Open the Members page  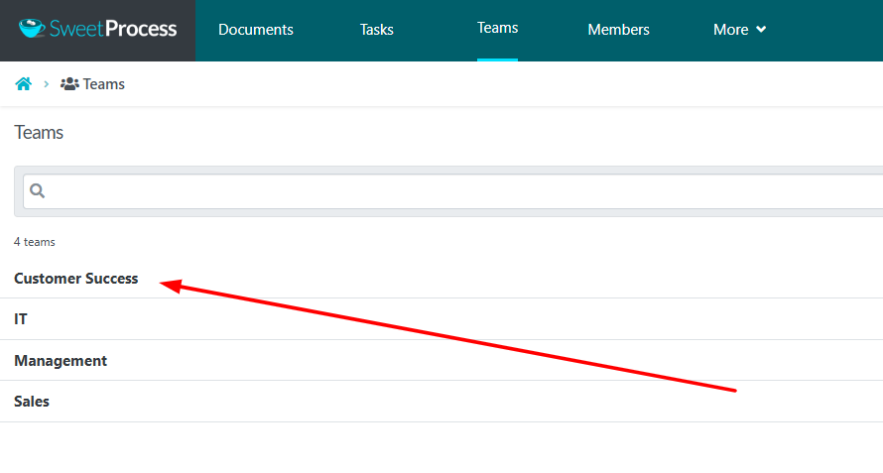pos(618,30)
